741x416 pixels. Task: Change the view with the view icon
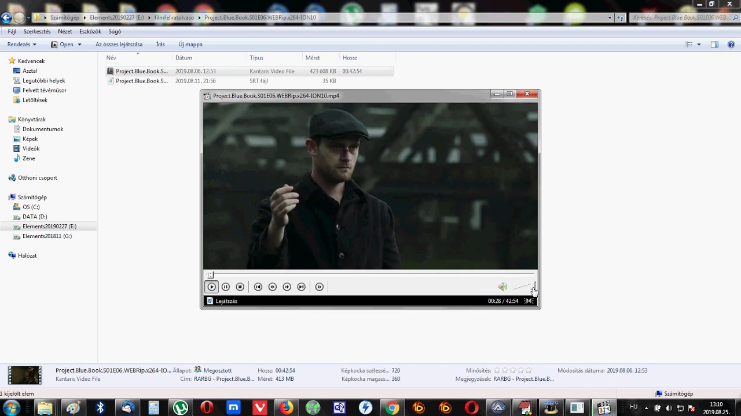tap(689, 44)
